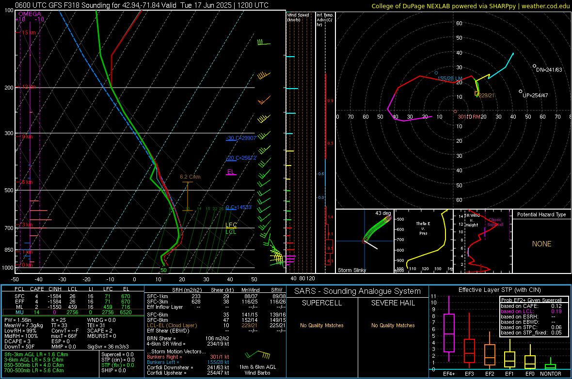Click the Sfc-3km AGL LR = 1.6 C/km line
The width and height of the screenshot is (572, 379).
click(36, 354)
